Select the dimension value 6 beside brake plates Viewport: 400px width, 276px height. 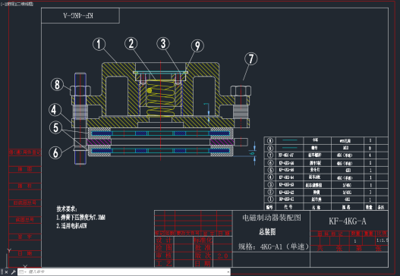[252, 153]
